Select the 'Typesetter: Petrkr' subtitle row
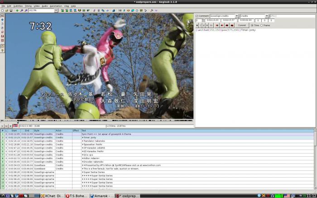 (157, 145)
